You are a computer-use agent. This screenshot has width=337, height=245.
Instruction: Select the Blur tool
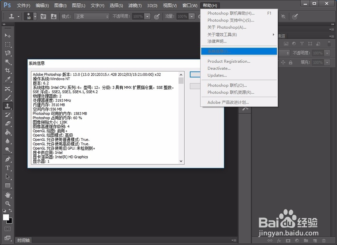pyautogui.click(x=8, y=141)
